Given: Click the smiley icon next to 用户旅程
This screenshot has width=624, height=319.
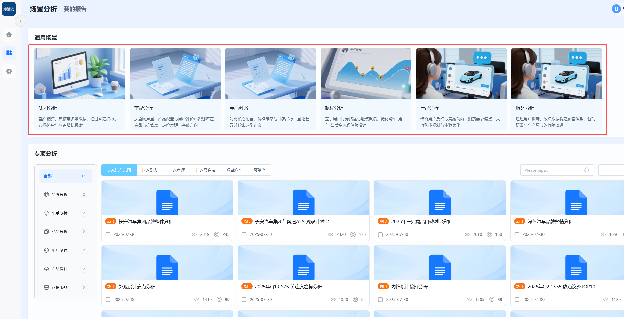Looking at the screenshot, I should pos(46,250).
